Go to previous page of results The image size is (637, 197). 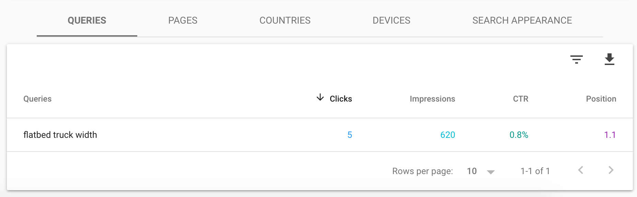coord(580,170)
